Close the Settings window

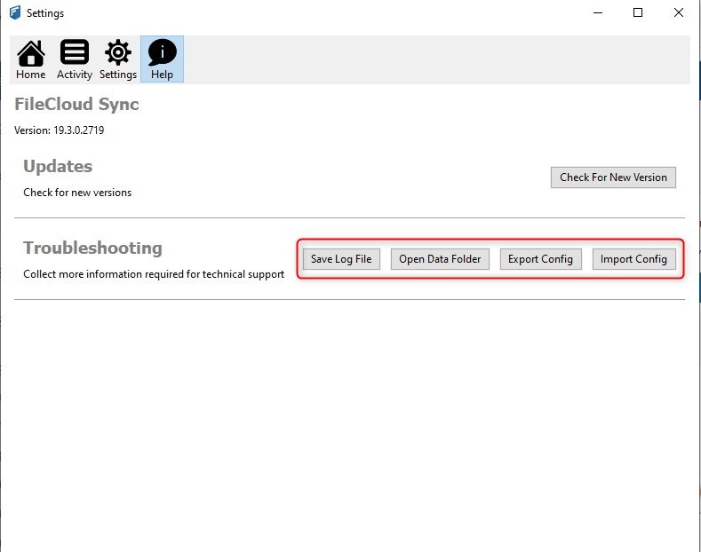679,12
